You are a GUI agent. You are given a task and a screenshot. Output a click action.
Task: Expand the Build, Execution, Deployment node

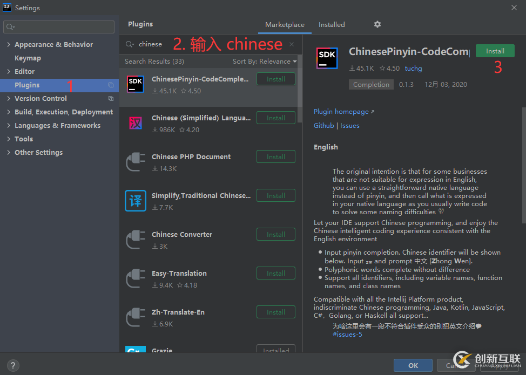(9, 112)
